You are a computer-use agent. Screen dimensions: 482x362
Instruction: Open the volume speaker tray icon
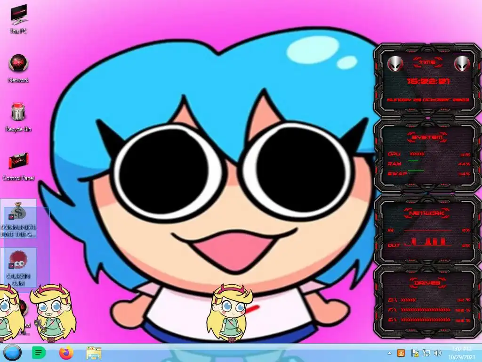point(437,353)
